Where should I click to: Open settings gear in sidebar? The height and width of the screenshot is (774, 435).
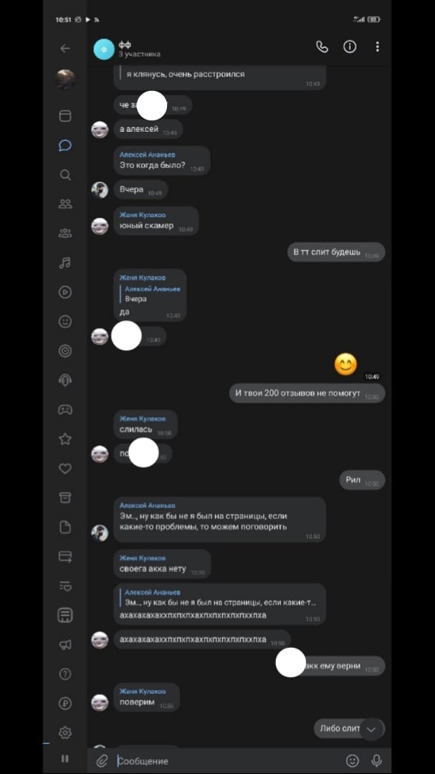(64, 732)
